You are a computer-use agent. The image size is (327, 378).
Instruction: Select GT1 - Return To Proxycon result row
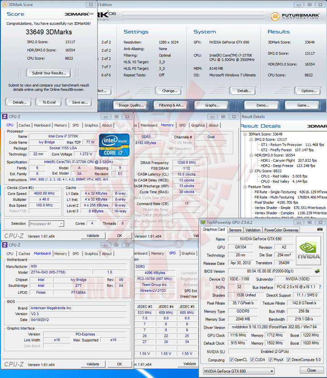click(x=292, y=144)
